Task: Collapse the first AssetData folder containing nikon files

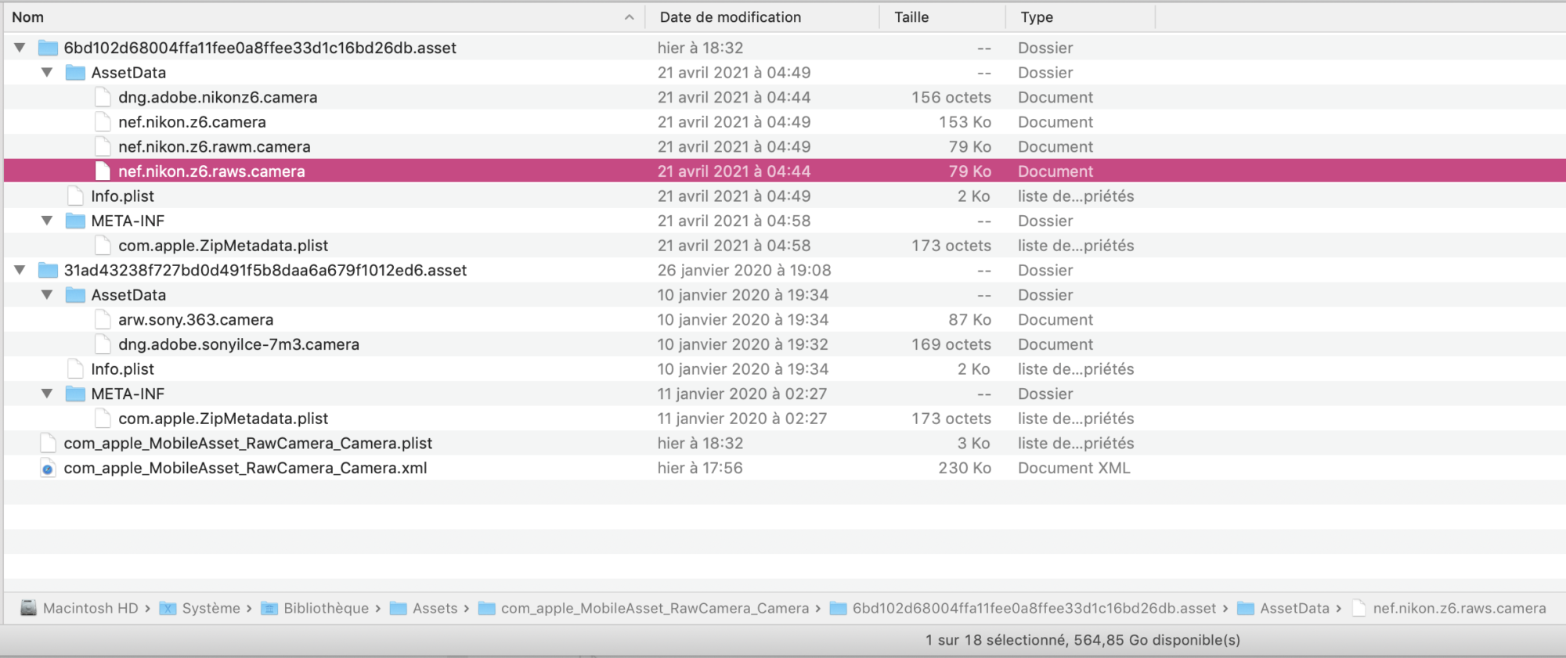Action: 47,73
